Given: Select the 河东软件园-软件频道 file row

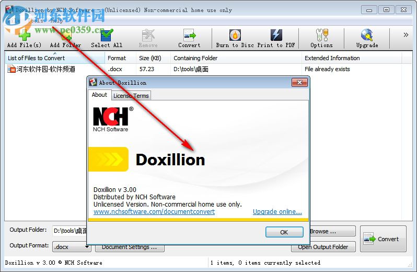Looking at the screenshot, I should [x=203, y=69].
